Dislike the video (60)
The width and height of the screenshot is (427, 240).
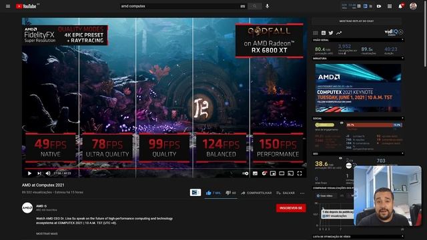(x=231, y=193)
